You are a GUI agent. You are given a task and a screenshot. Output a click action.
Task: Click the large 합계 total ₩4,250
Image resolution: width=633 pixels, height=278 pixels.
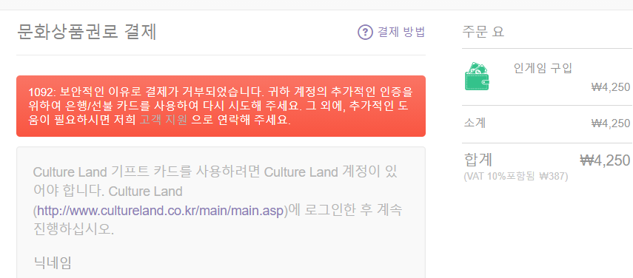pyautogui.click(x=605, y=160)
